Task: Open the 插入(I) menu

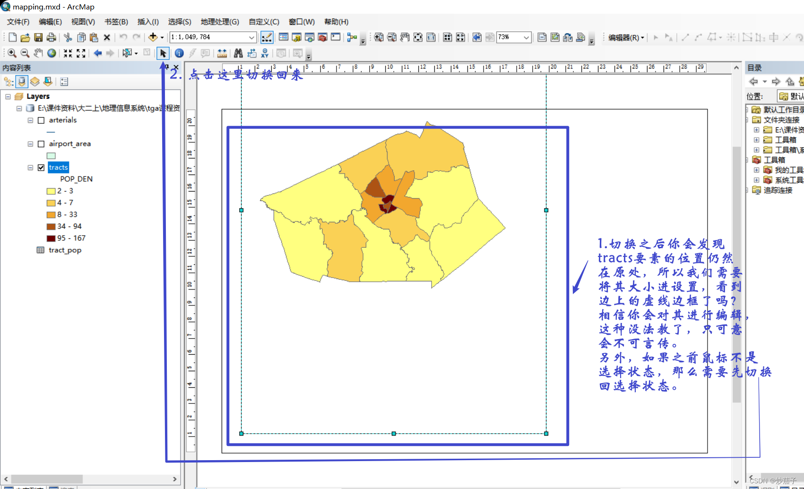Action: click(x=148, y=22)
